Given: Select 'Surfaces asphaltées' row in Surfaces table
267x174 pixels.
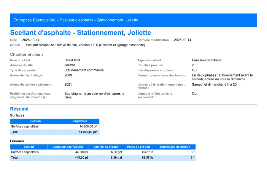Looking at the screenshot, I should click(x=55, y=127).
